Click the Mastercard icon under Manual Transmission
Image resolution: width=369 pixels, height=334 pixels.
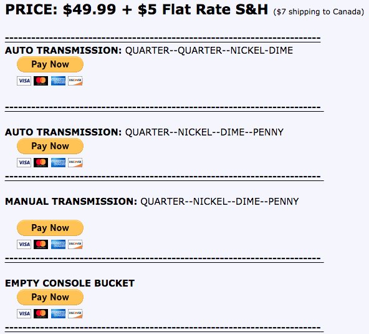tap(41, 244)
